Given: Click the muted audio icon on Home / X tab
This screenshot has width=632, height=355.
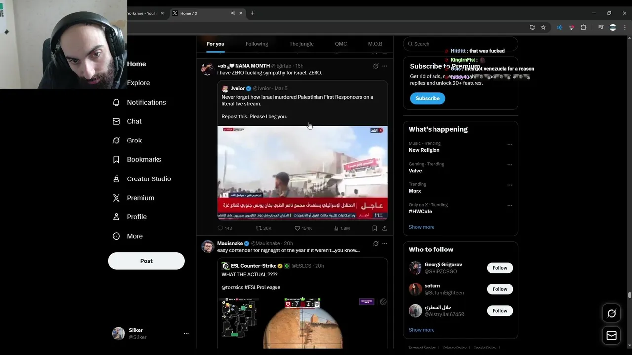Looking at the screenshot, I should (x=233, y=13).
